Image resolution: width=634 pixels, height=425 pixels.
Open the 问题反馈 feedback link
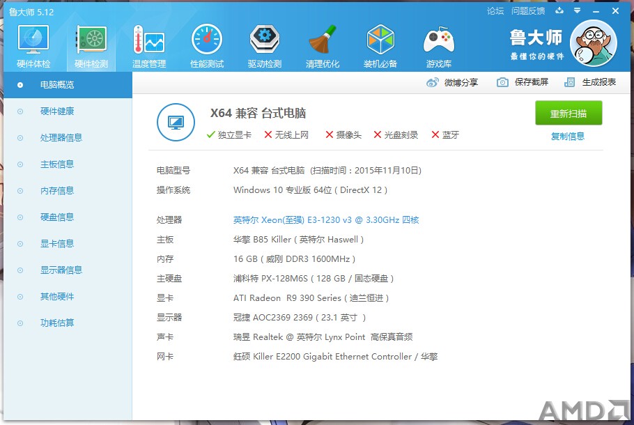[528, 11]
